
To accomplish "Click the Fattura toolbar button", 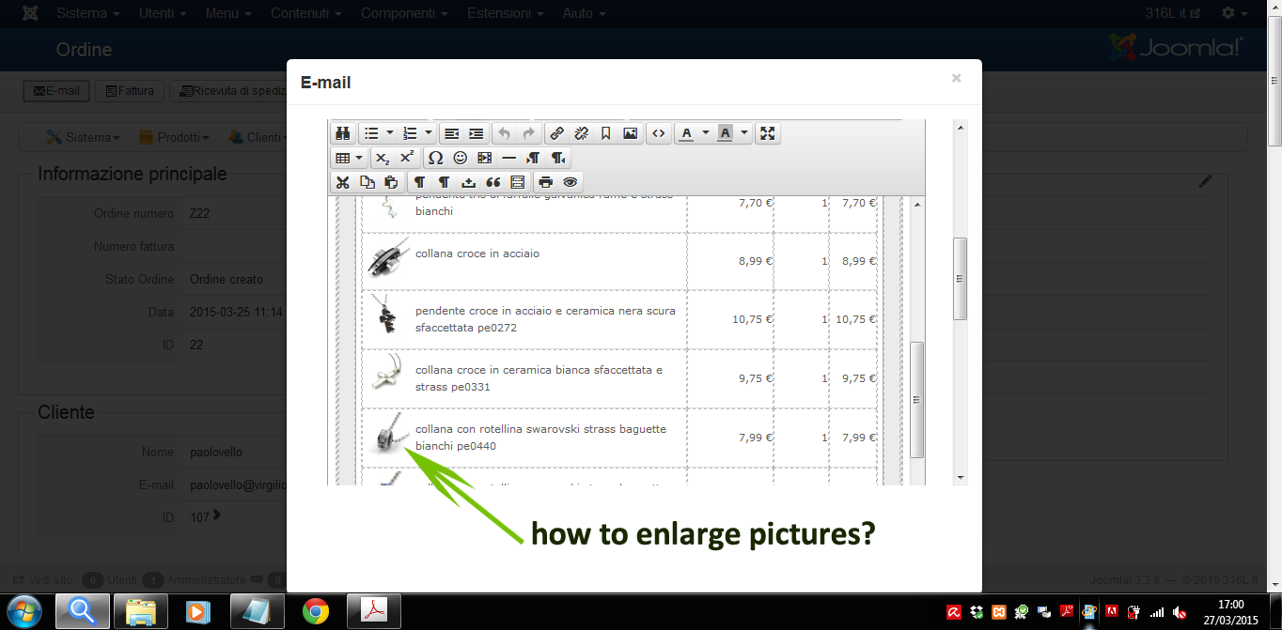I will (130, 91).
